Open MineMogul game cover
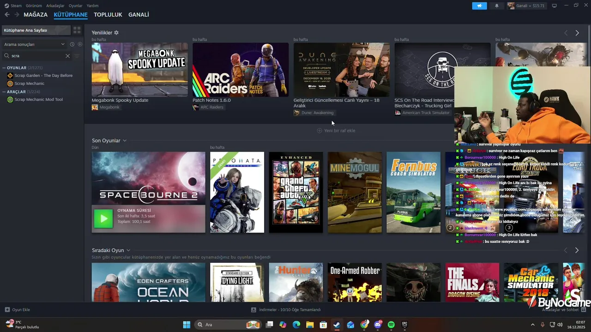The width and height of the screenshot is (591, 332). click(355, 192)
